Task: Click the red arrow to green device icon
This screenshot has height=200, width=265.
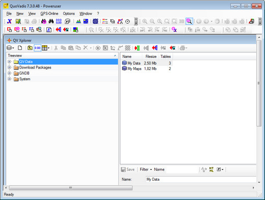Action: [x=137, y=48]
